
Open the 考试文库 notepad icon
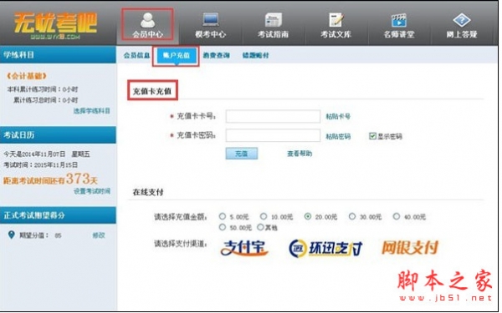[x=336, y=20]
